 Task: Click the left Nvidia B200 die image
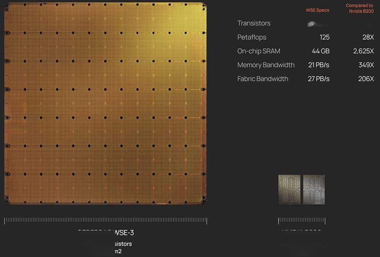point(289,190)
